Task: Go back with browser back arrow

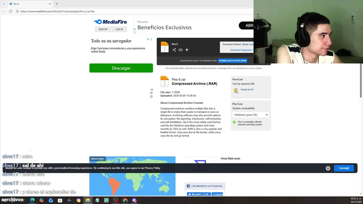Action: pyautogui.click(x=4, y=11)
